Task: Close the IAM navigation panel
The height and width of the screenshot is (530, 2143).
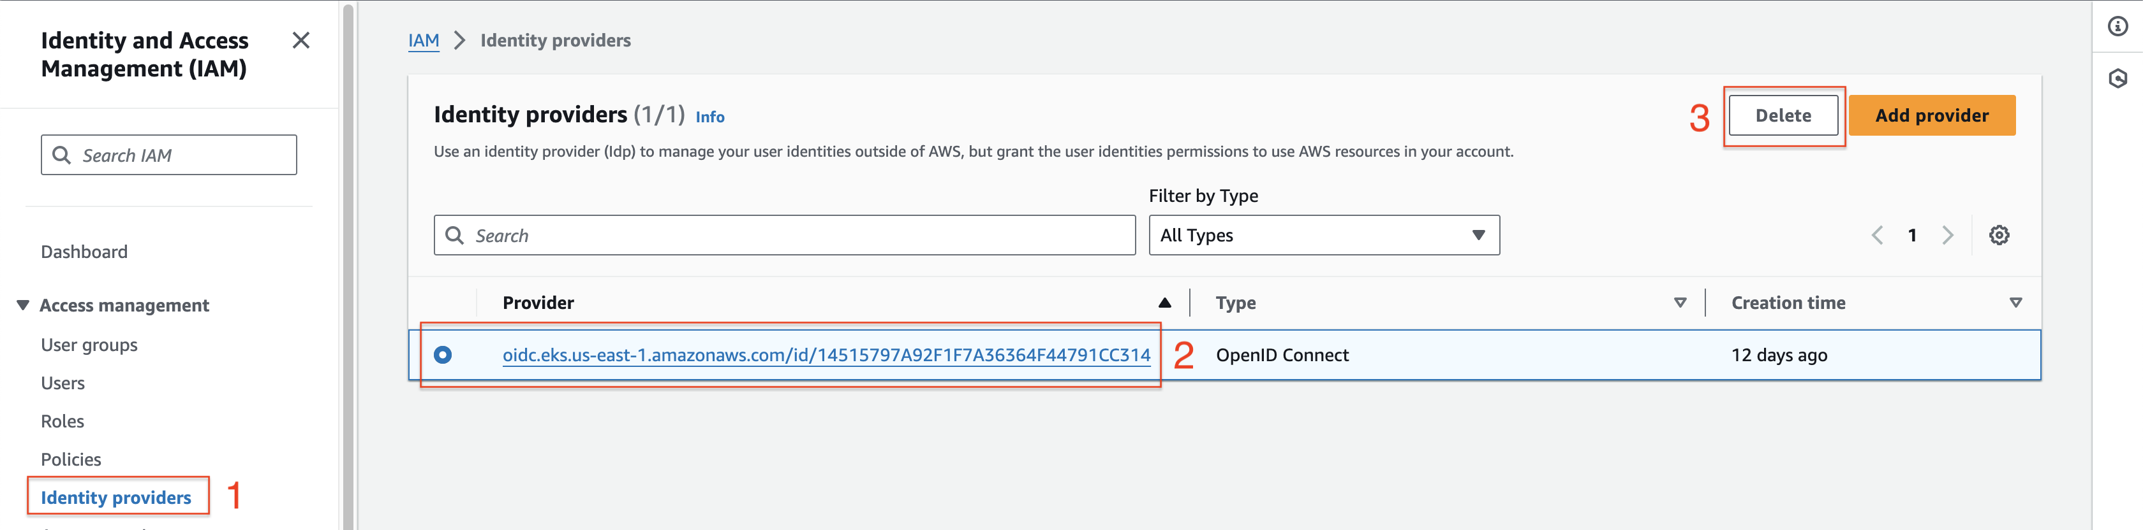Action: coord(301,40)
